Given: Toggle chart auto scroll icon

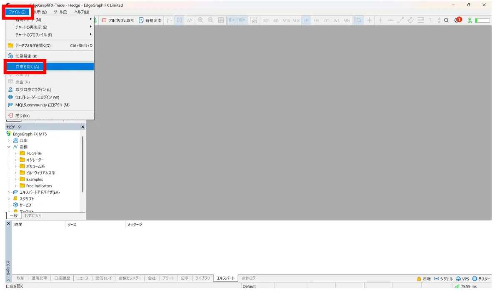Looking at the screenshot, I should 232,20.
